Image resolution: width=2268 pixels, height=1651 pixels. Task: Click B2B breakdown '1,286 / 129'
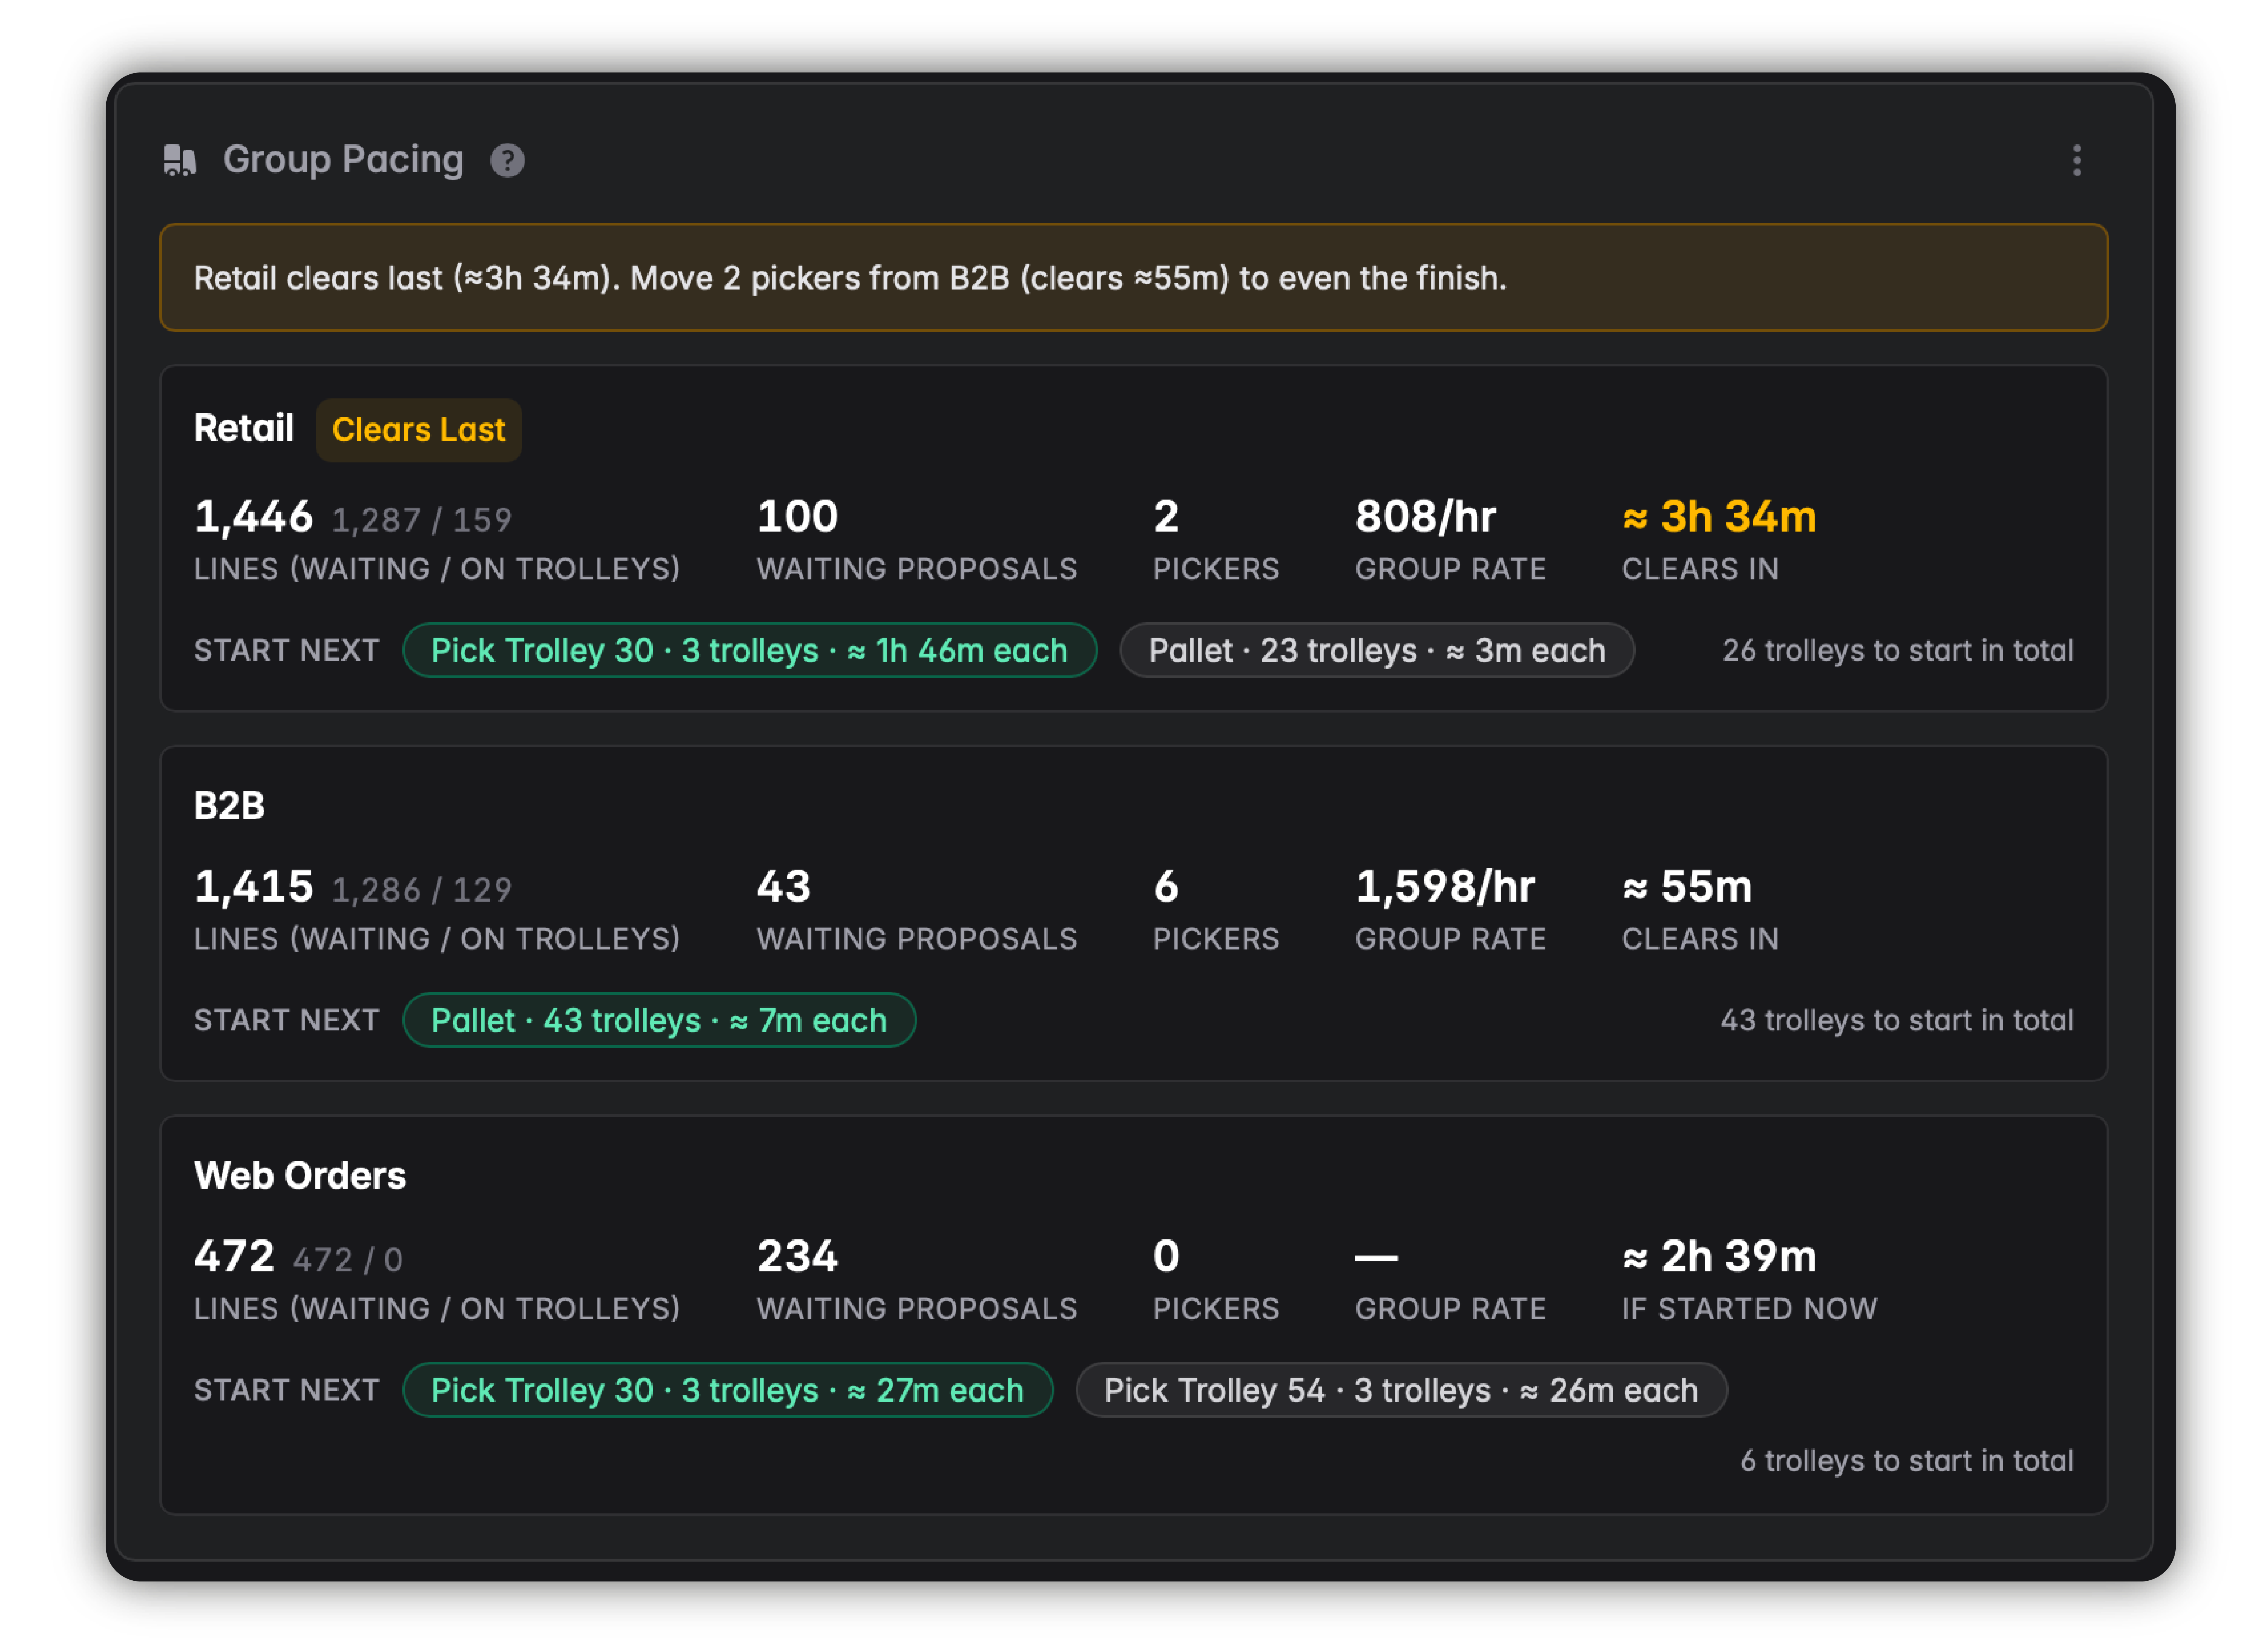click(421, 890)
